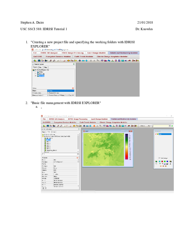Toggle the red layer visibility checkmark in Composer
The height and width of the screenshot is (225, 174).
[x=156, y=134]
